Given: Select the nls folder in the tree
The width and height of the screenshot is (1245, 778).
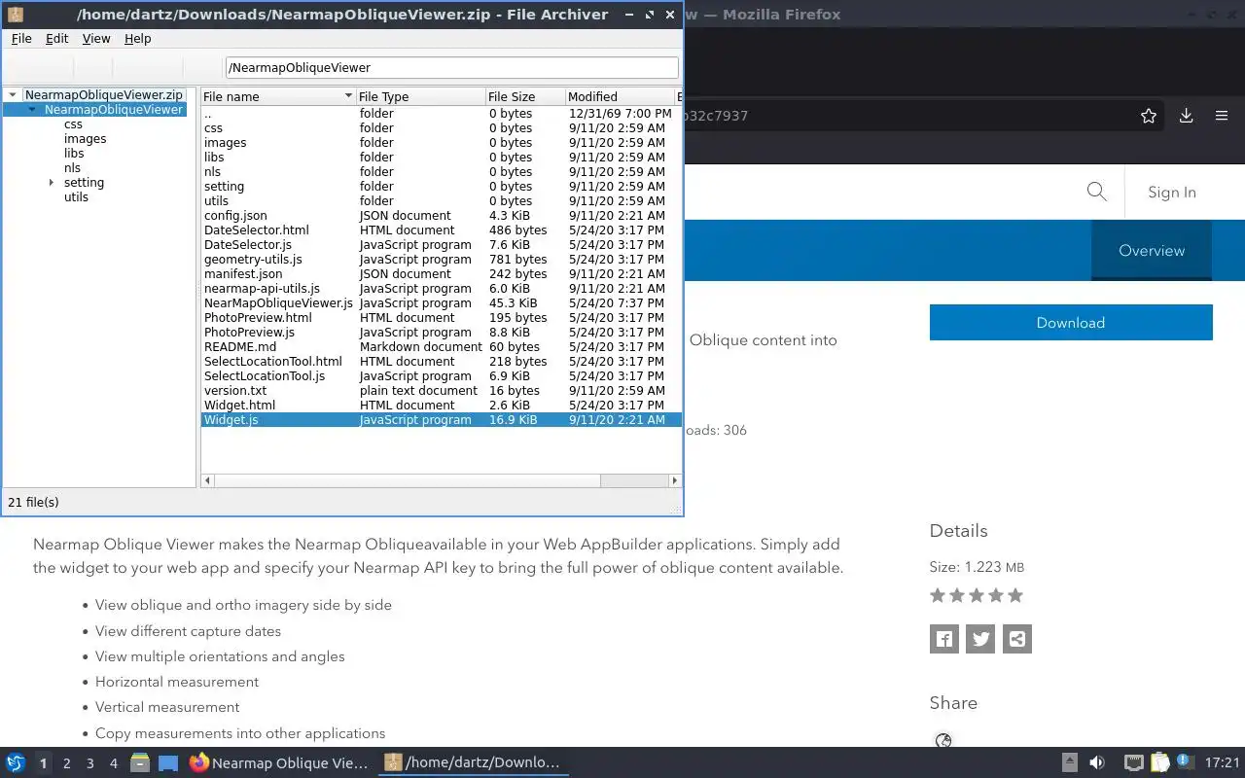Looking at the screenshot, I should [x=72, y=168].
